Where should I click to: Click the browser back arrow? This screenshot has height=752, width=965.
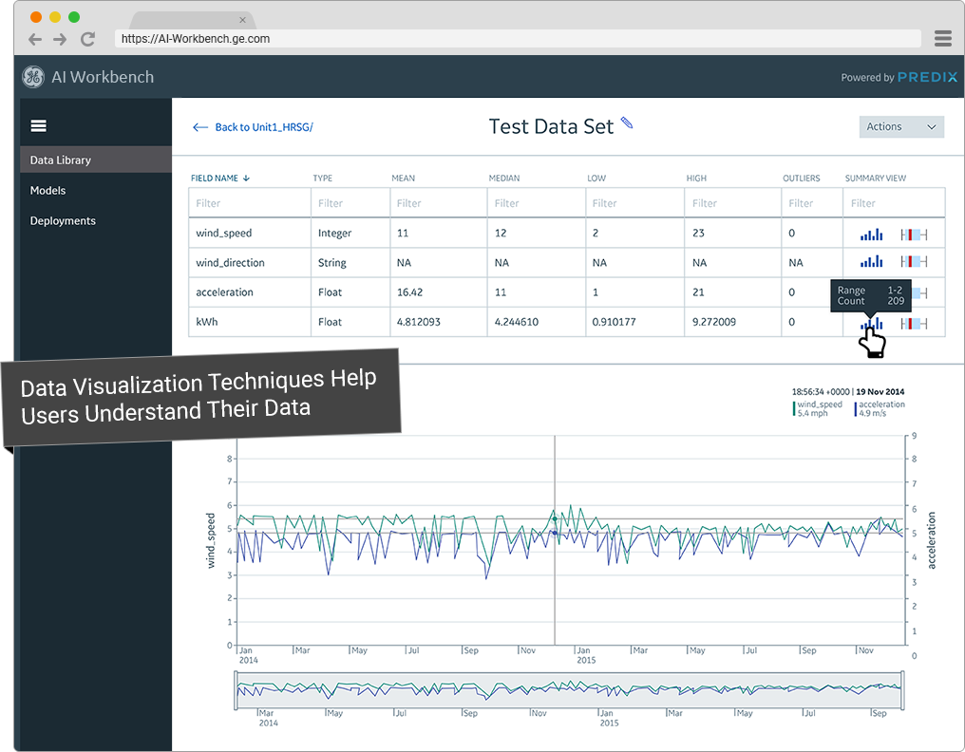click(x=35, y=39)
